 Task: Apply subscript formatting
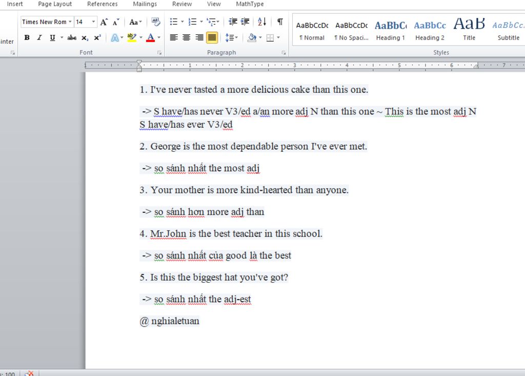(85, 37)
